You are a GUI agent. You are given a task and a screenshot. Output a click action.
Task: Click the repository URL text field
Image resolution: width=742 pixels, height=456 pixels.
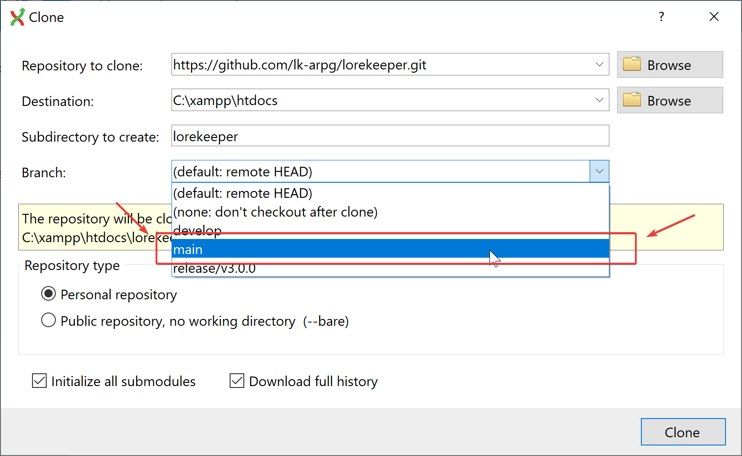pos(380,64)
